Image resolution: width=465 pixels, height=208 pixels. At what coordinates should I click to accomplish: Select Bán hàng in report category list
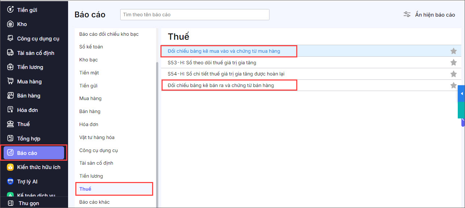click(x=90, y=111)
